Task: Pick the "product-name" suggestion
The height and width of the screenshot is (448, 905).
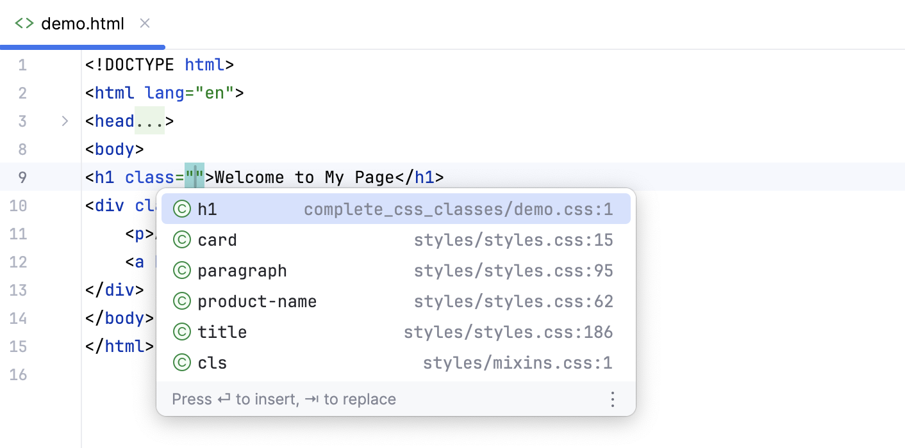Action: click(x=257, y=301)
